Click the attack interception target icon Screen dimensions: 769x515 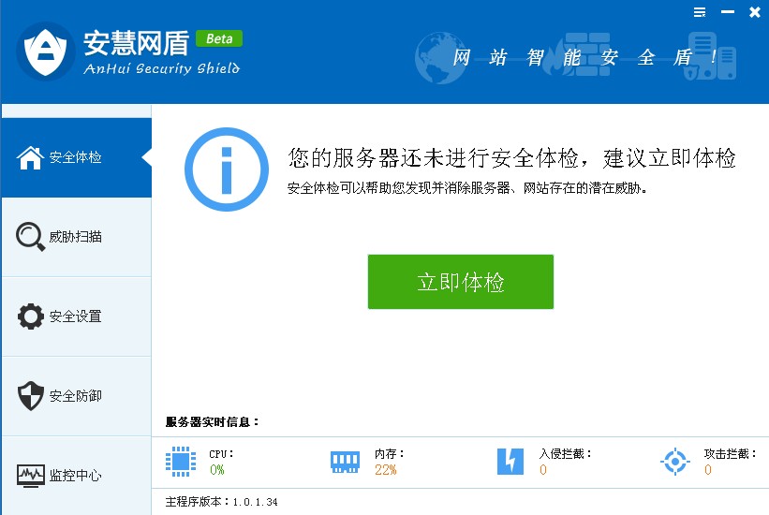[x=675, y=462]
